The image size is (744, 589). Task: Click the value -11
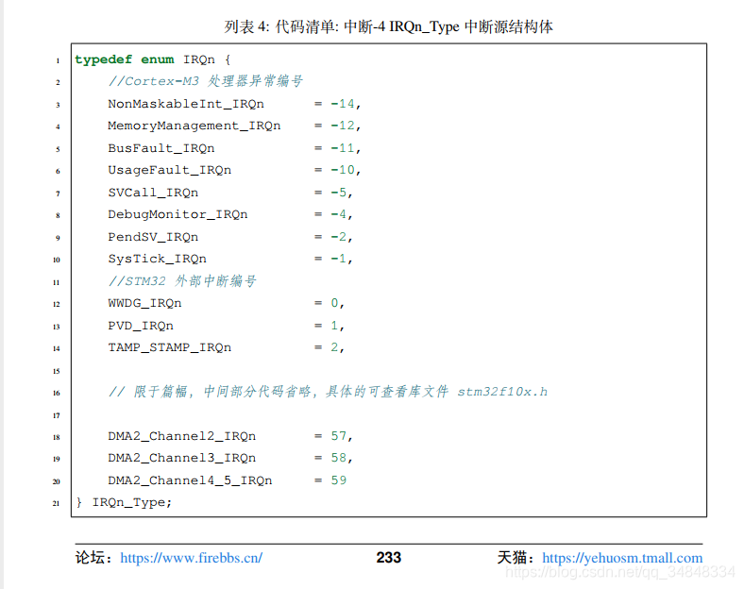click(343, 148)
